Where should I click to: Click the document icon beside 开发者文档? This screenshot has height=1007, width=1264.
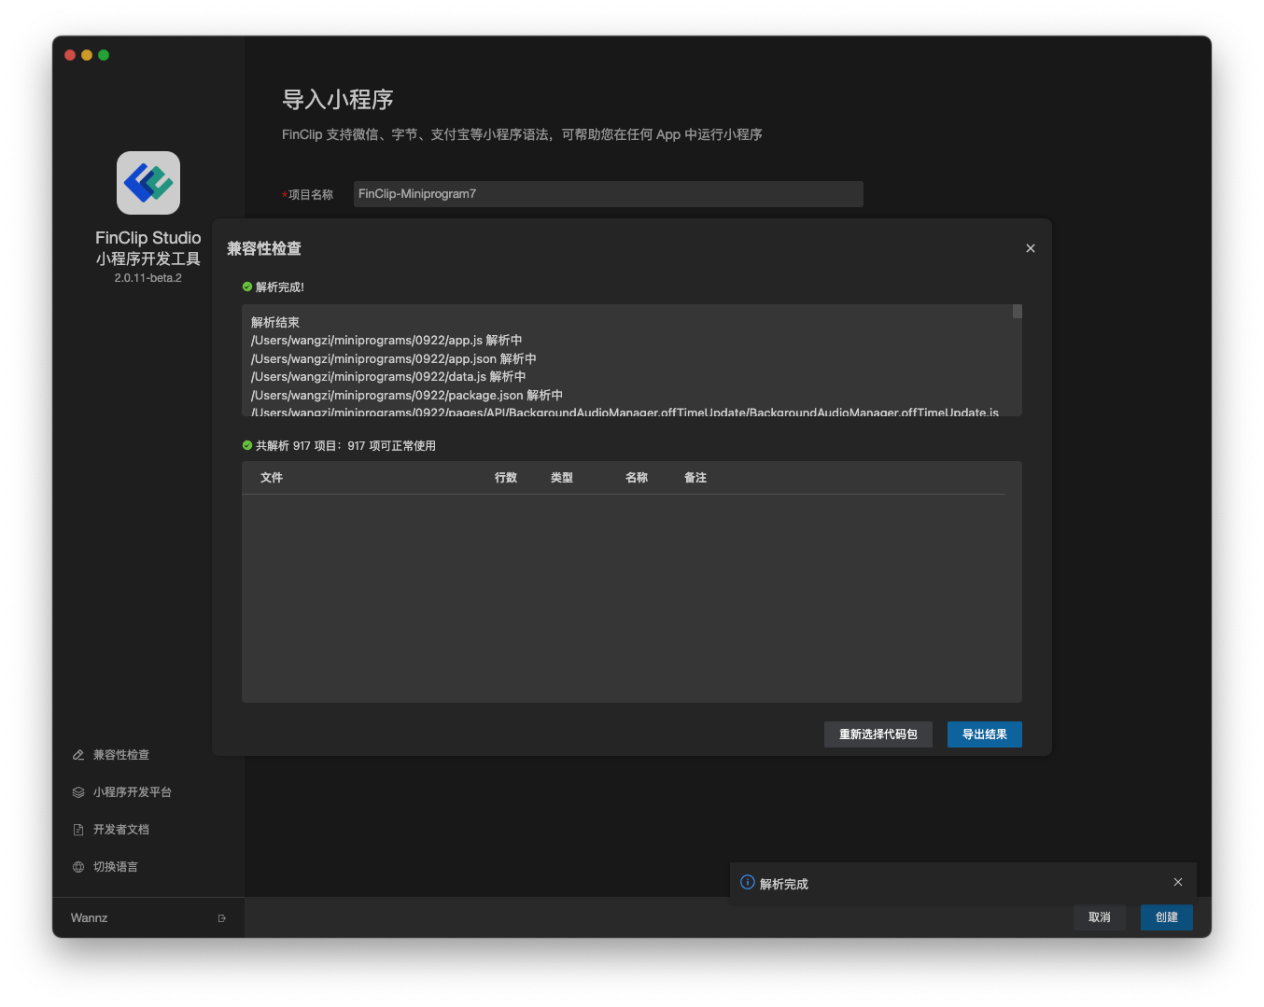pyautogui.click(x=78, y=829)
